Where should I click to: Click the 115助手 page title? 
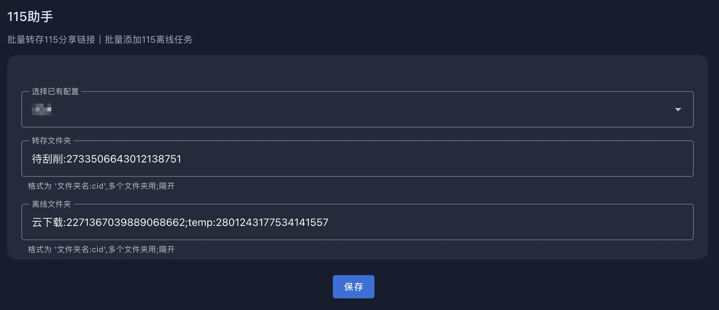(x=30, y=16)
